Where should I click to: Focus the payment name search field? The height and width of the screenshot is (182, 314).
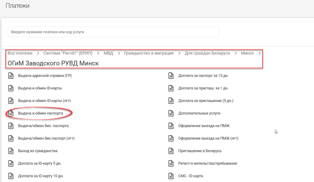pyautogui.click(x=113, y=32)
